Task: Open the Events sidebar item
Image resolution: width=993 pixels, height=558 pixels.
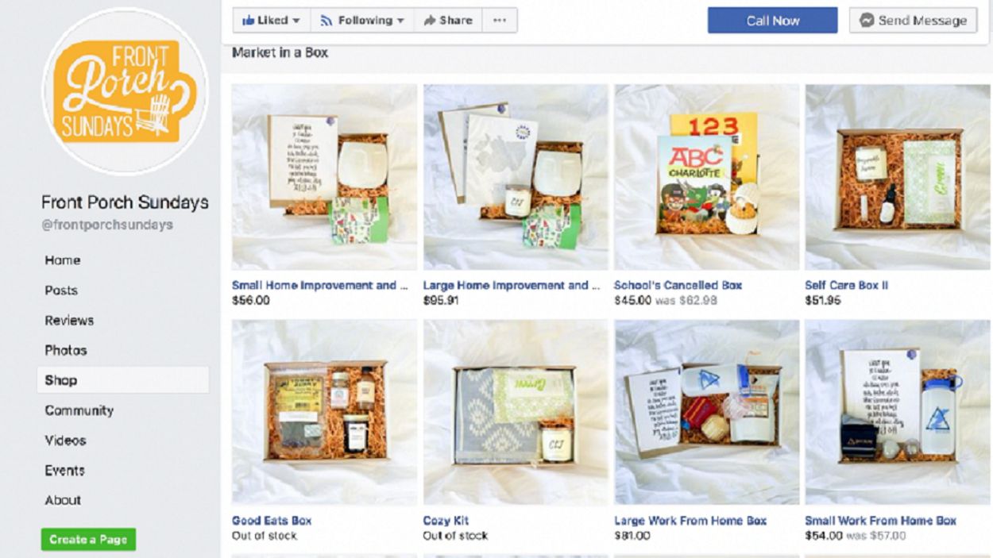Action: click(x=65, y=470)
